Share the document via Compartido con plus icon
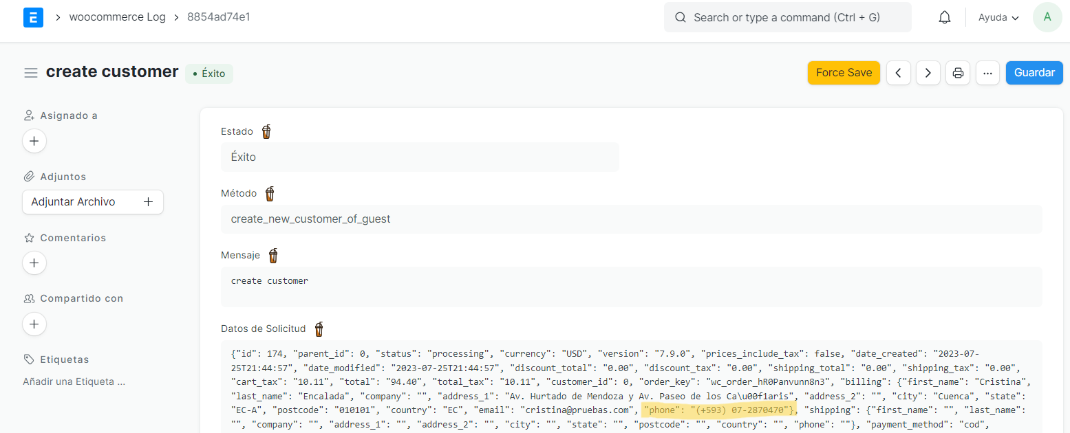 34,324
